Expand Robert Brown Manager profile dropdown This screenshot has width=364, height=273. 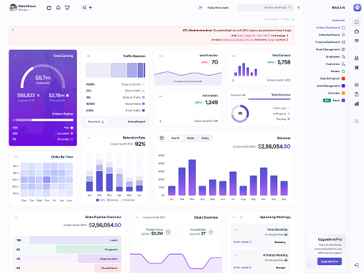23,8
